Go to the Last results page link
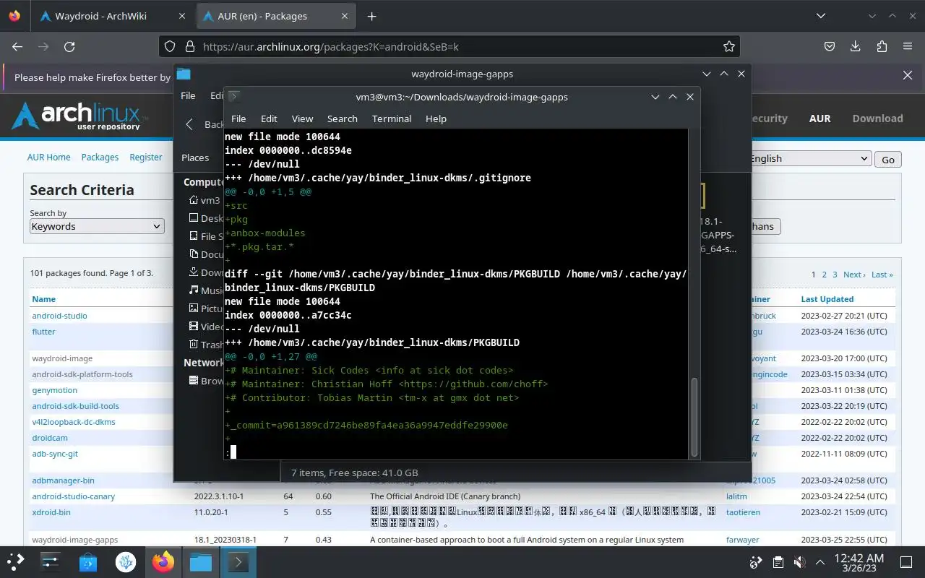 882,275
